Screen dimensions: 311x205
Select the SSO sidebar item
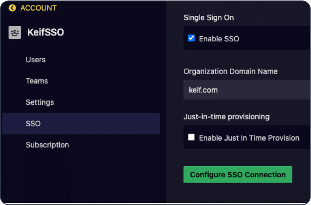click(81, 124)
